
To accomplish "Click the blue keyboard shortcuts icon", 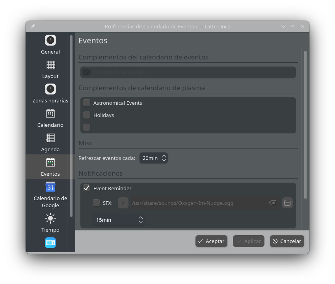I will [50, 243].
